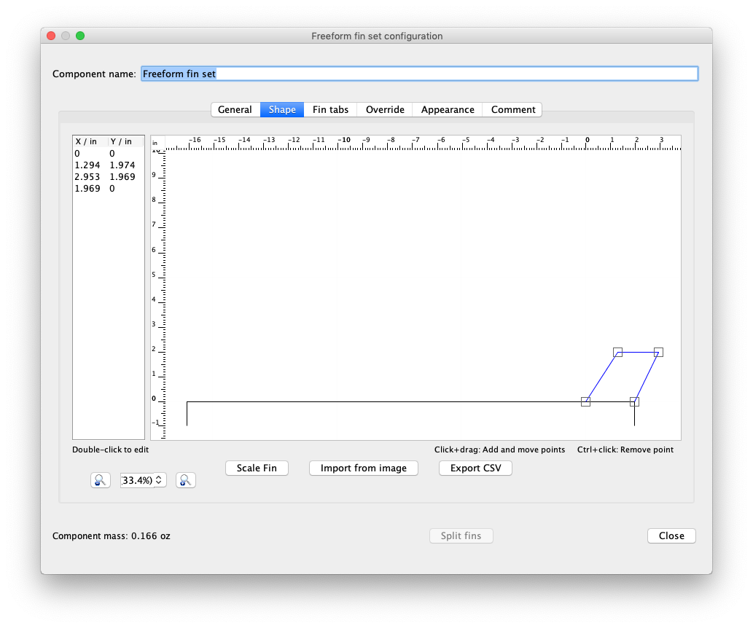Click the Component name text field
The image size is (753, 628).
coord(419,74)
